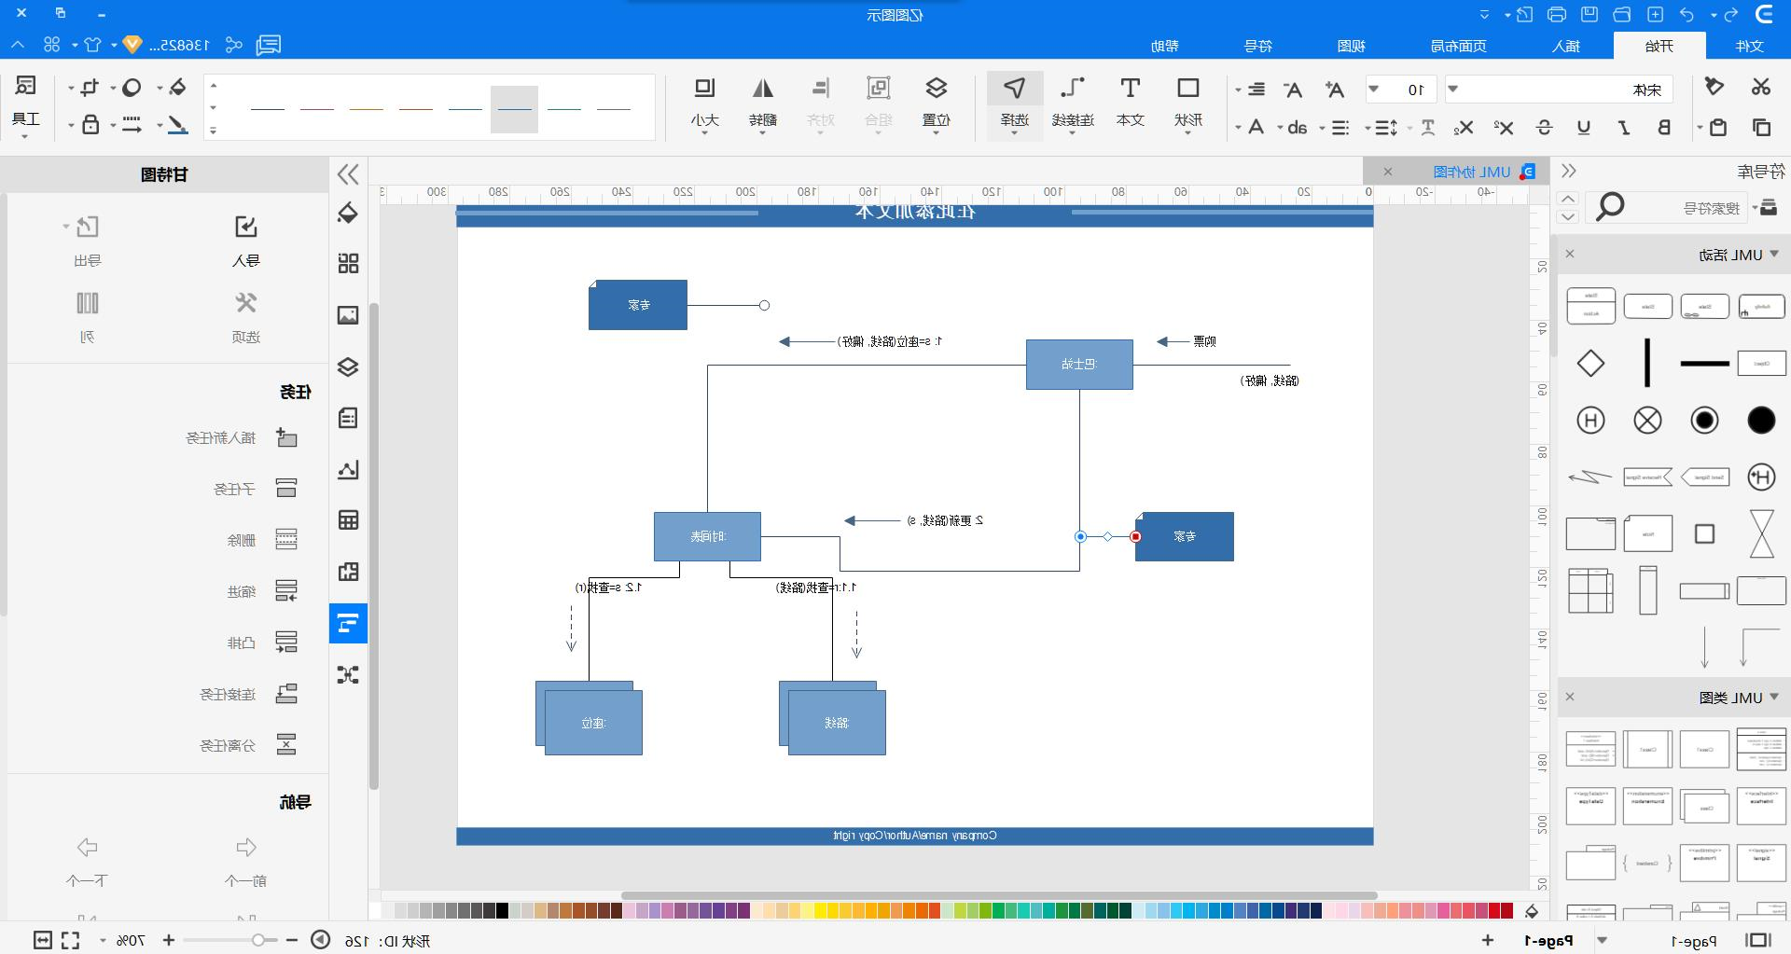Screen dimensions: 1791x954
Task: Open the table panel in side strip
Action: coord(348,520)
